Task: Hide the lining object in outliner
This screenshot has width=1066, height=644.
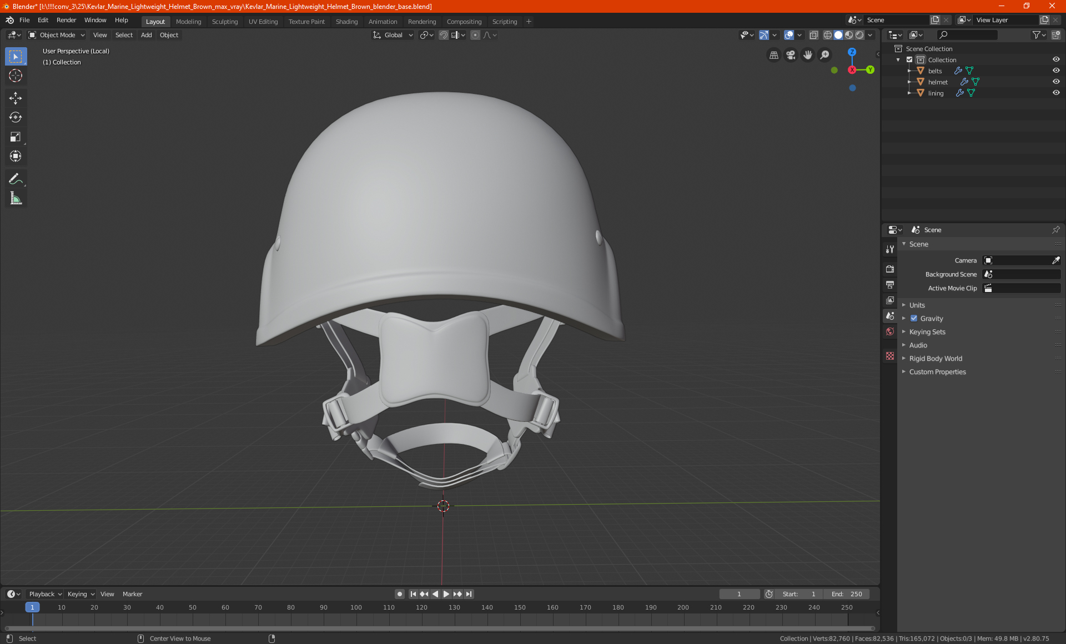Action: 1056,93
